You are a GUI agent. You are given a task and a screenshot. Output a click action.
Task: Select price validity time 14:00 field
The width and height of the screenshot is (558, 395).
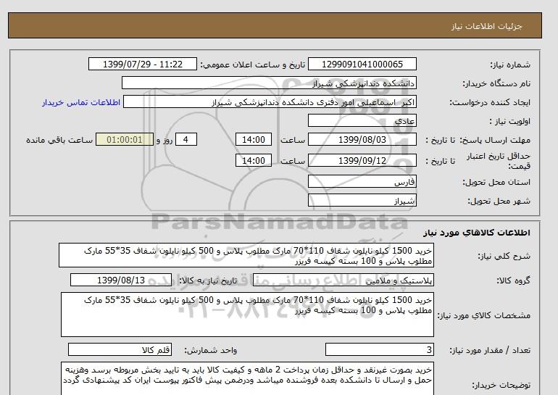[x=254, y=160]
